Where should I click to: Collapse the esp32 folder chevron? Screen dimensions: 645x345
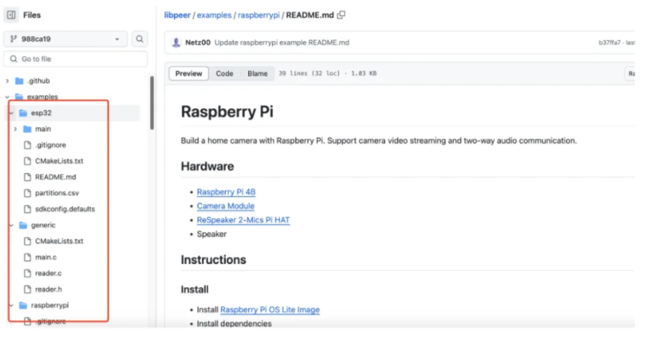(12, 113)
